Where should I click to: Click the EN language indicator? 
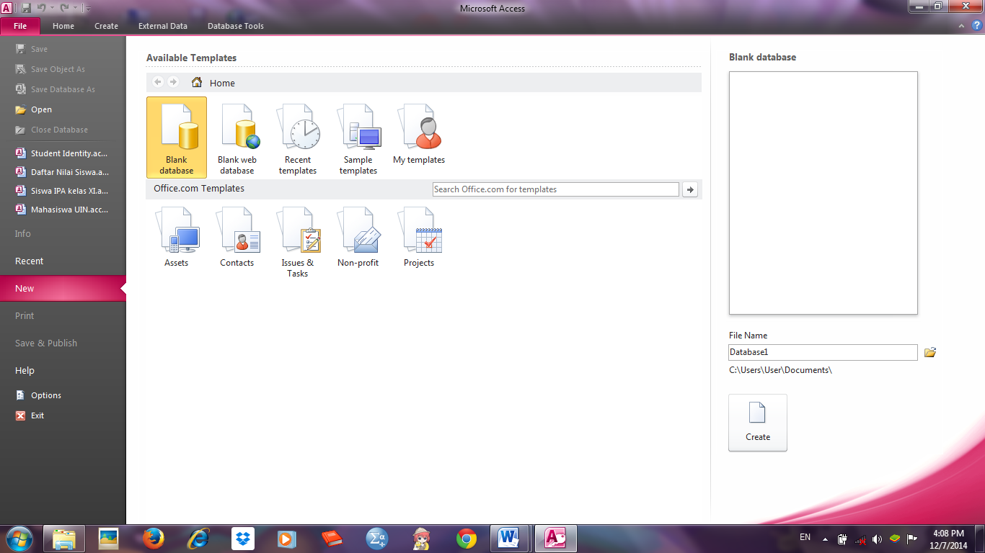[x=805, y=537]
